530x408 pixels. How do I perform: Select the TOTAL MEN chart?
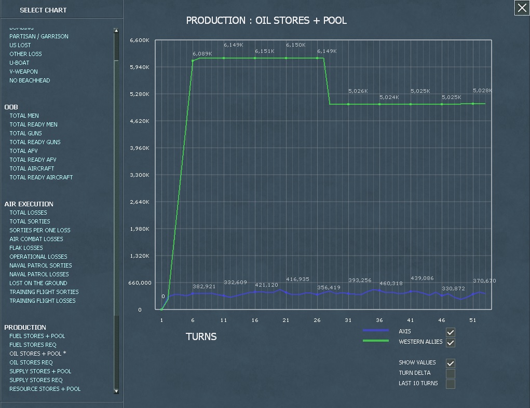point(24,116)
